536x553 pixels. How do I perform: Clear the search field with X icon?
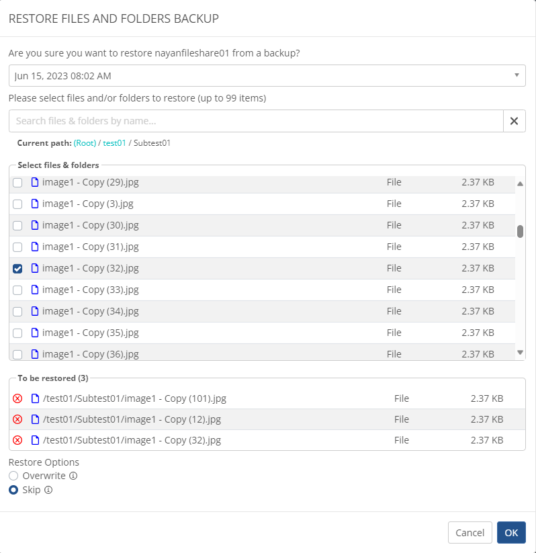(x=514, y=121)
